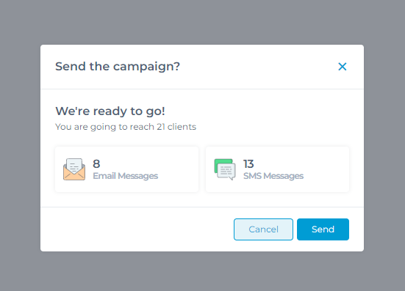Screen dimensions: 405x291
Task: Click the '21' client count in subtitle
Action: (161, 127)
